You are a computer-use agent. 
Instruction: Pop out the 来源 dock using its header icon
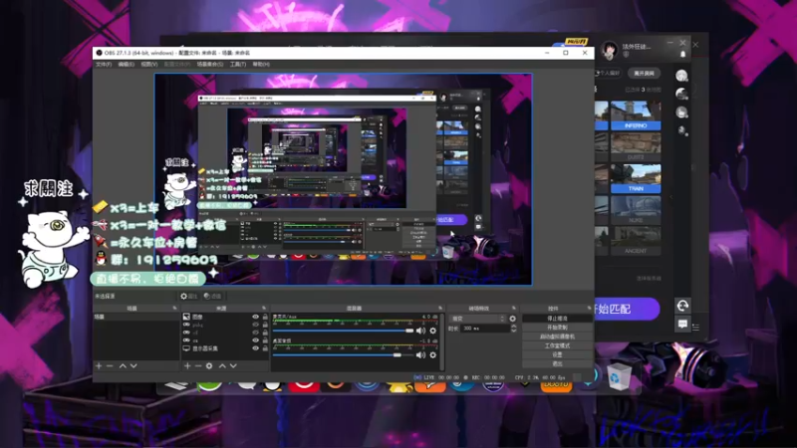point(264,309)
